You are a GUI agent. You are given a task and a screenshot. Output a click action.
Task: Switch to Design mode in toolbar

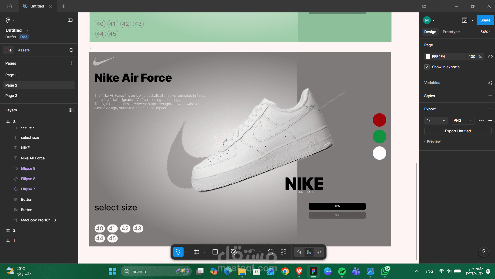(x=309, y=252)
